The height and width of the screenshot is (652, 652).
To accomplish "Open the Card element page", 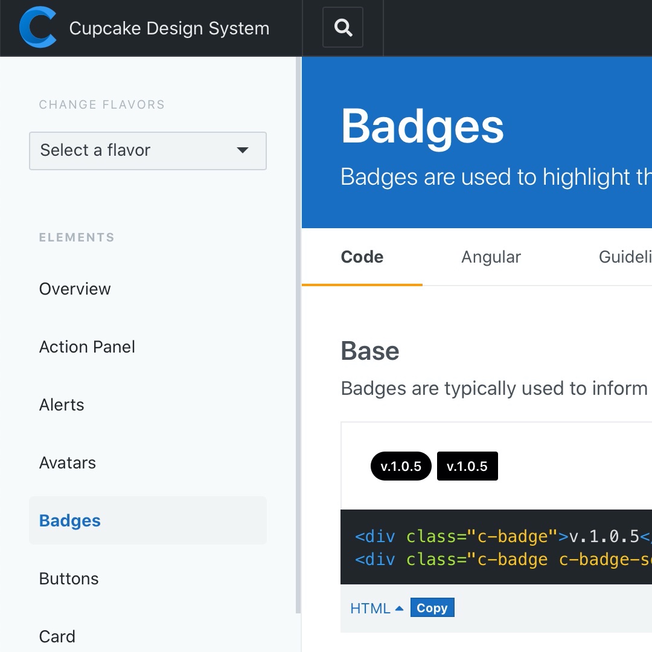I will (x=57, y=636).
